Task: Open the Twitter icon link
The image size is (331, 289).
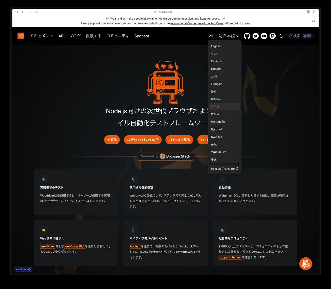Action: click(x=256, y=36)
